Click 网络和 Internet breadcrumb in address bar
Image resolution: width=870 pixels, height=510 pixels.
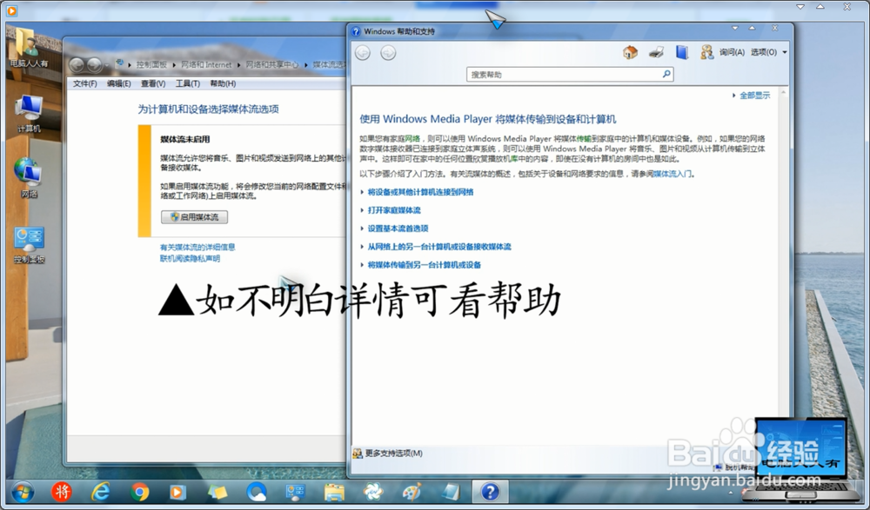(x=206, y=65)
